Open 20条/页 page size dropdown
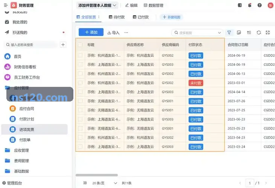 point(105,183)
